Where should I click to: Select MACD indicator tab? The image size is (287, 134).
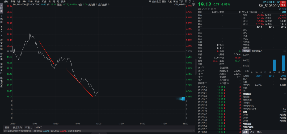coord(39,127)
